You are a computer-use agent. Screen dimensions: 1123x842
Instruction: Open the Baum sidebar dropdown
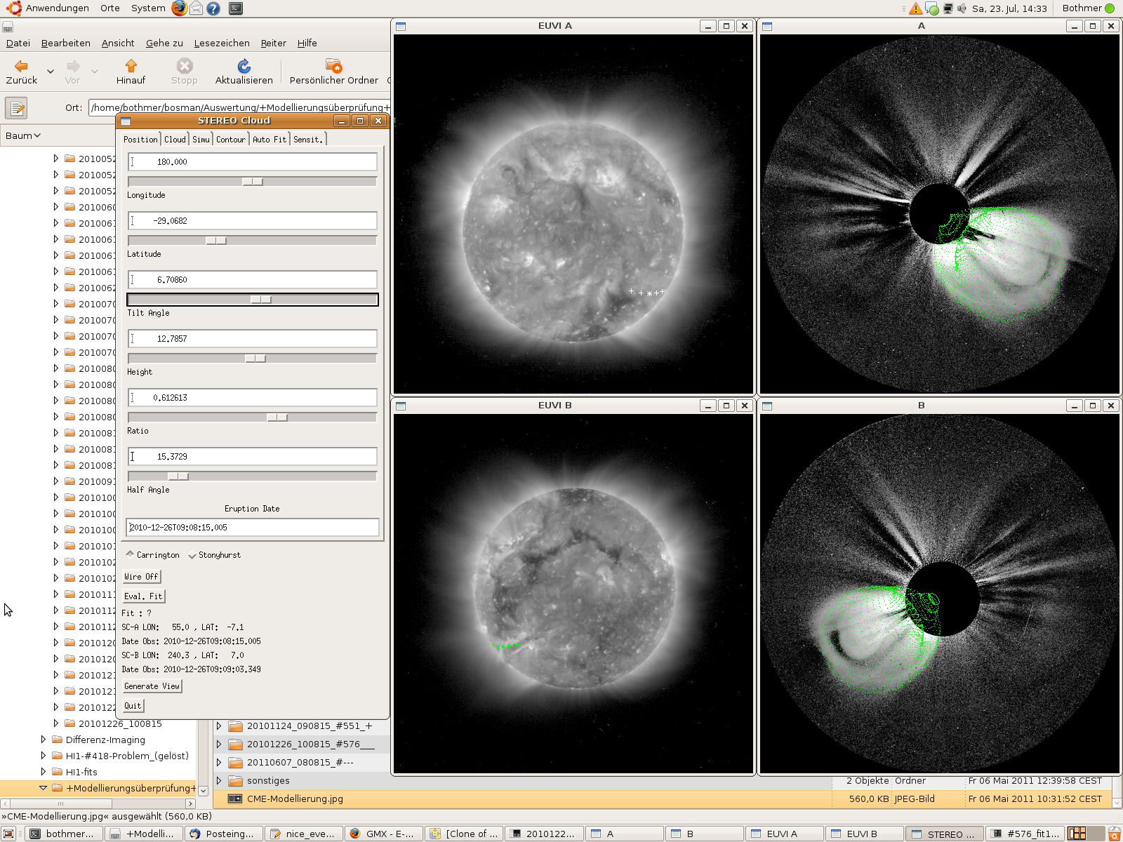click(x=23, y=135)
